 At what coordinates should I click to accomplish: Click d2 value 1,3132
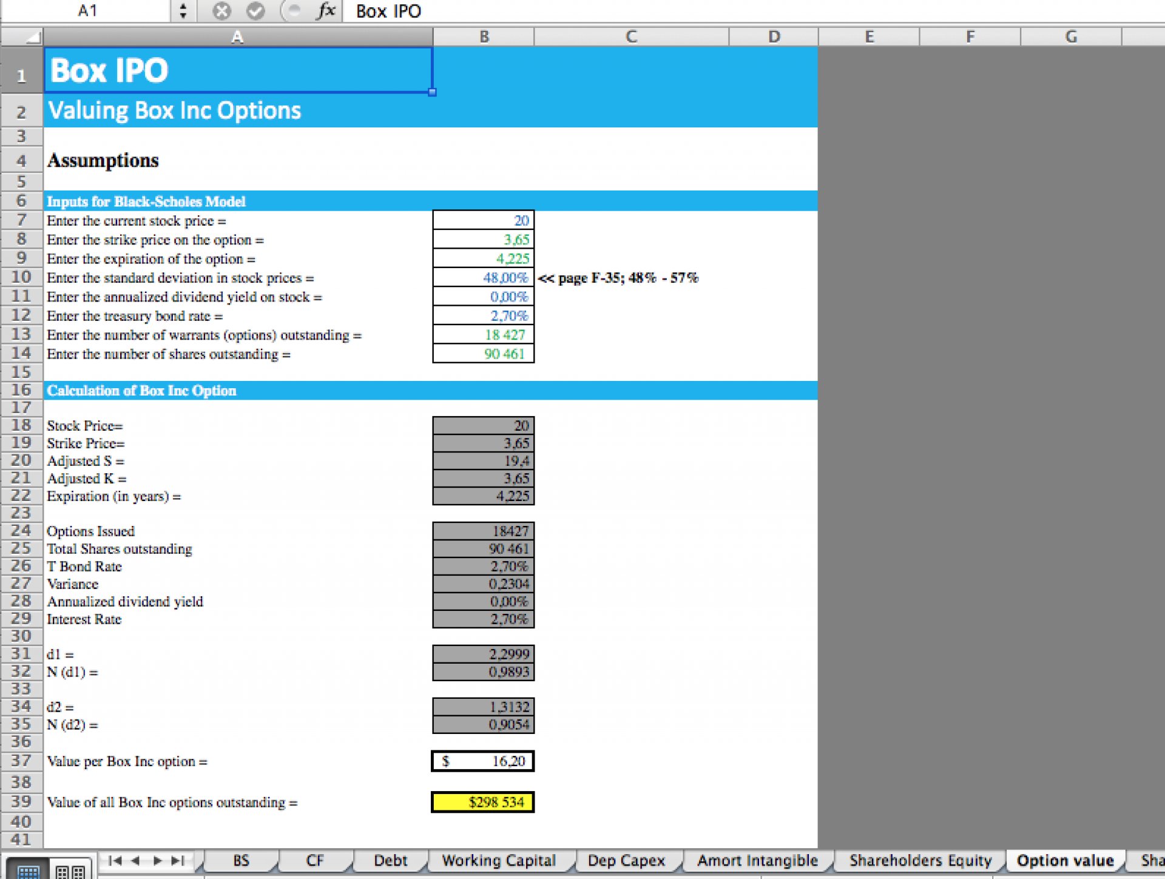[484, 707]
